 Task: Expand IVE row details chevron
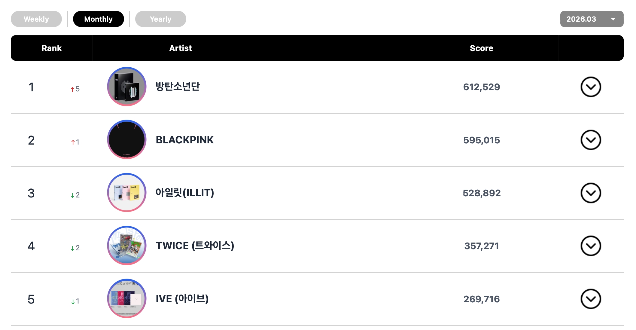tap(590, 299)
